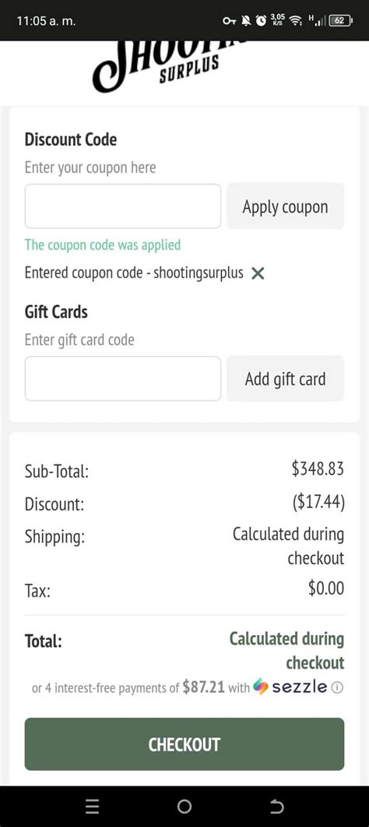Screen dimensions: 369x827
Task: Tap VPN key icon in status bar
Action: (229, 20)
